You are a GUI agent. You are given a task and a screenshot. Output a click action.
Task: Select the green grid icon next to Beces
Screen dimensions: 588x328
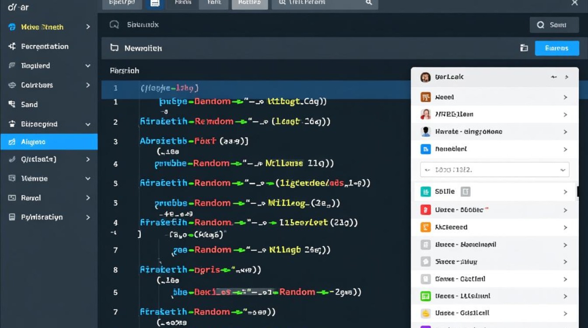[425, 296]
